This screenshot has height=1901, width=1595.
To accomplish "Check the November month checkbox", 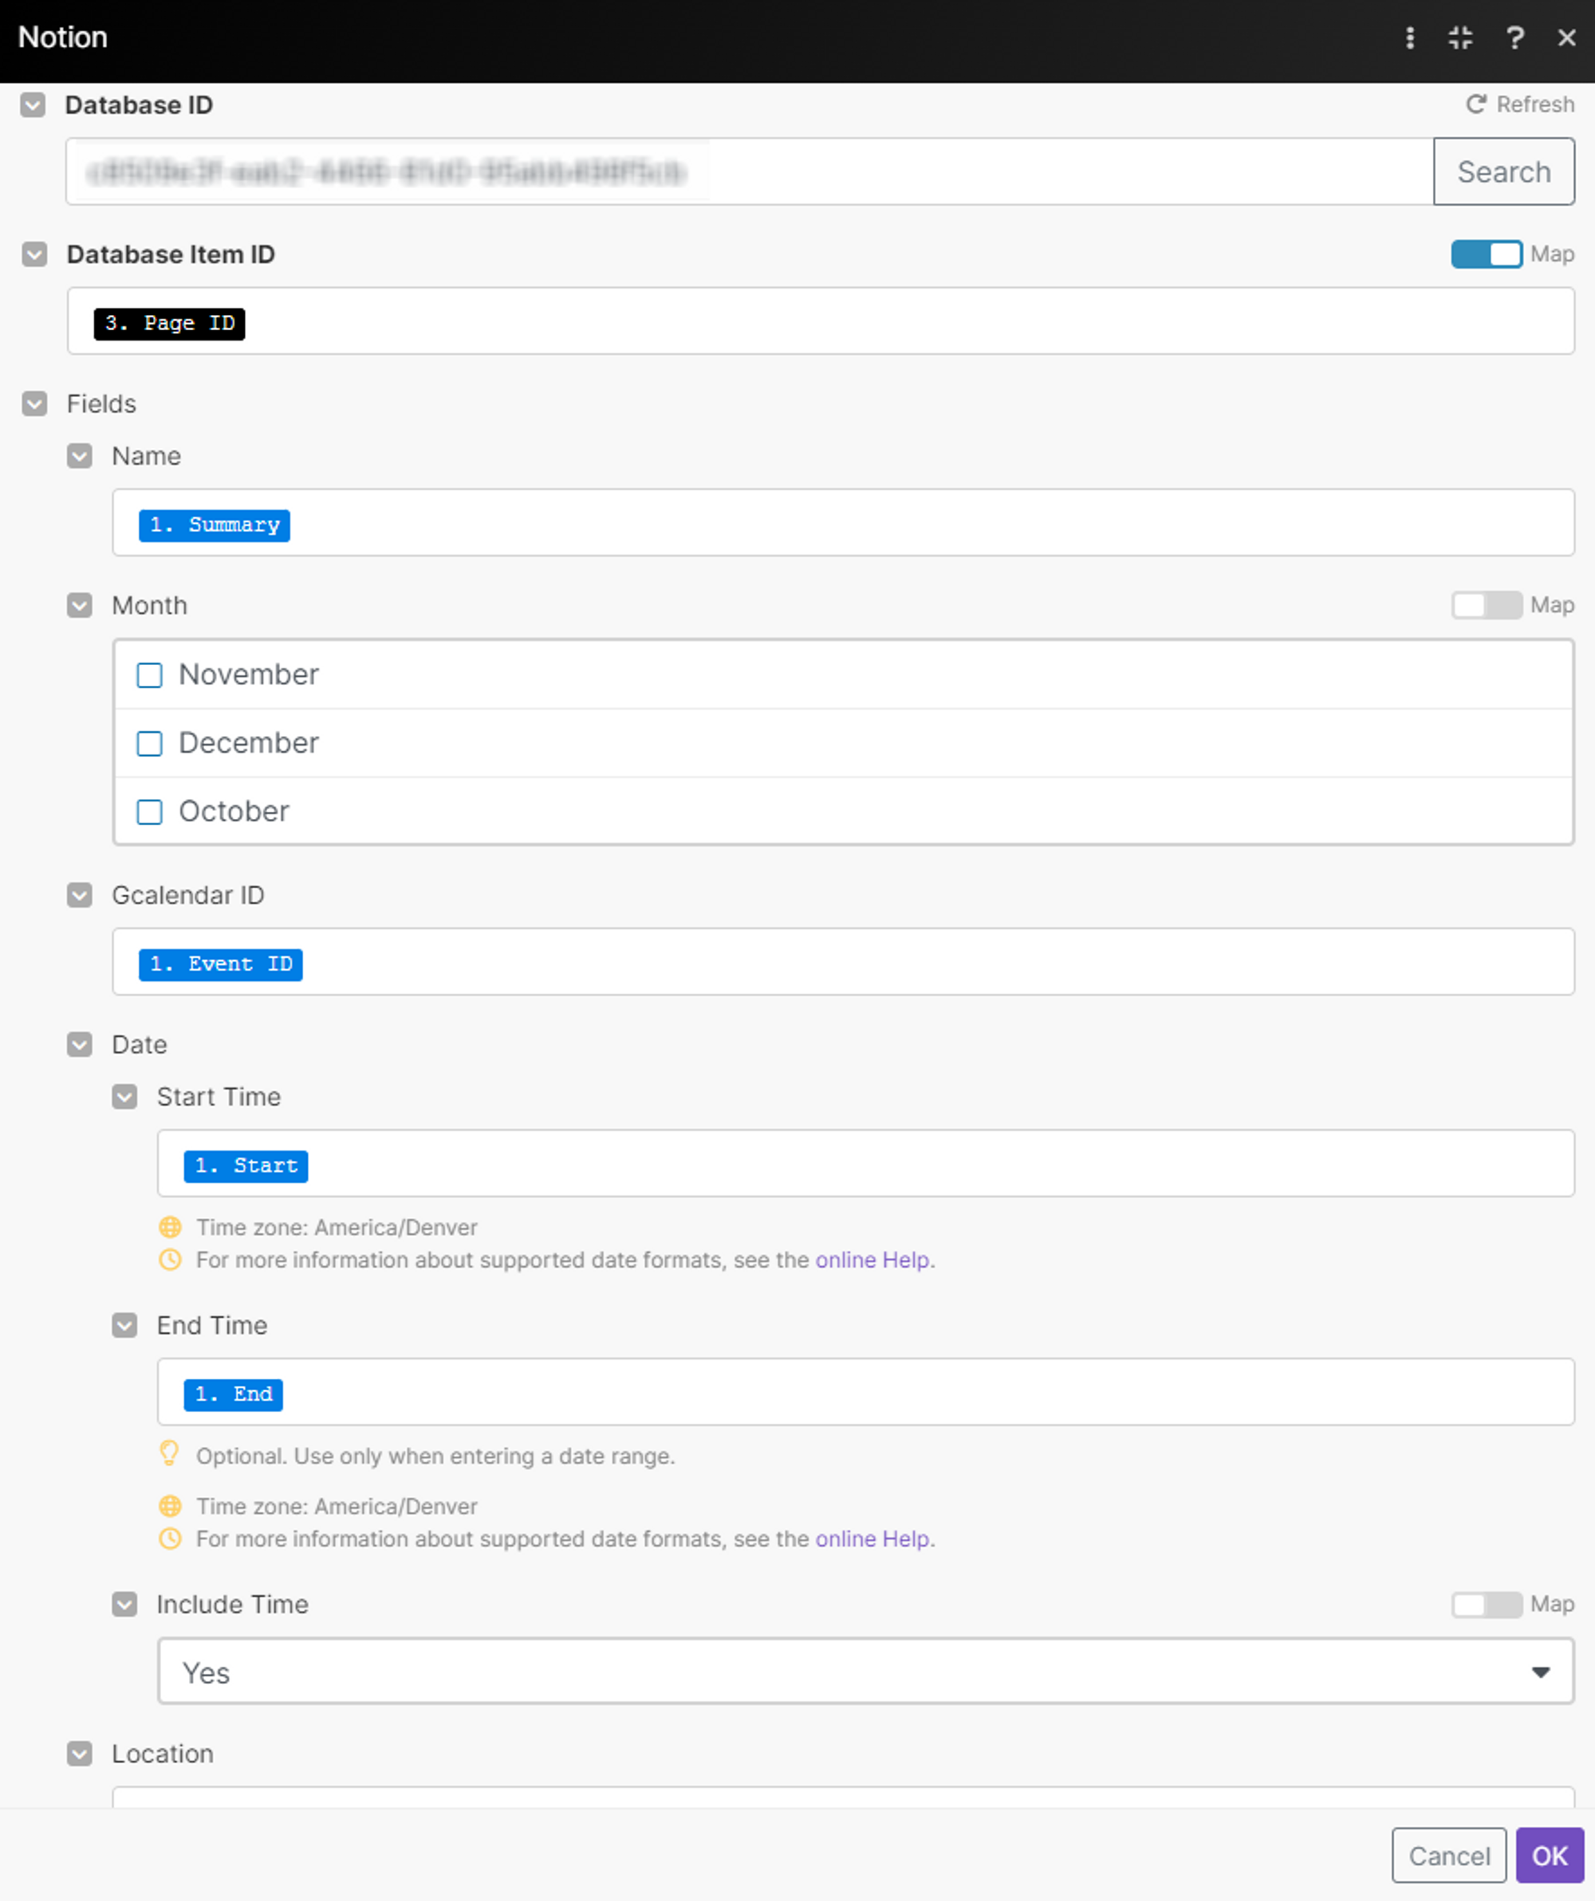I will tap(149, 675).
